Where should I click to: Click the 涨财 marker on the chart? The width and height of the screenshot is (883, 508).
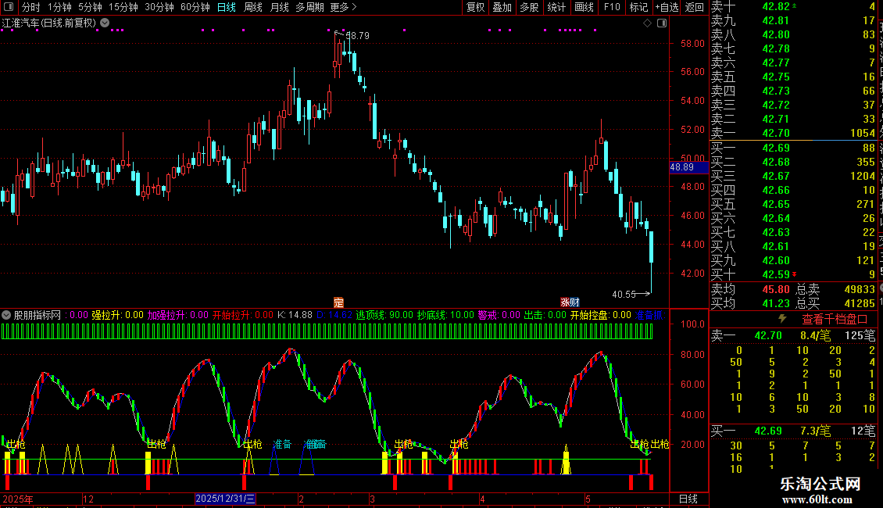[570, 302]
